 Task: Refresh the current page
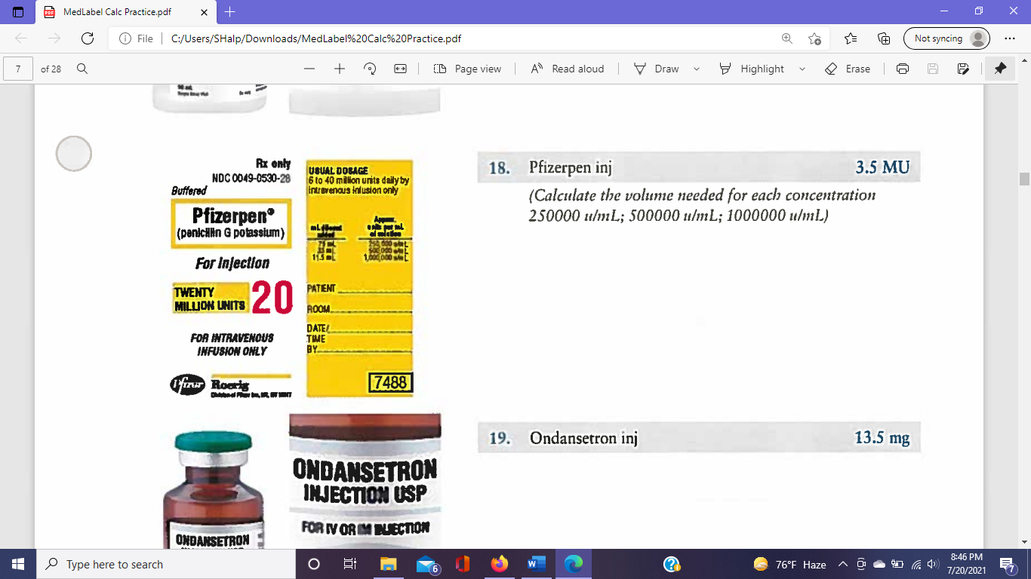pos(88,37)
